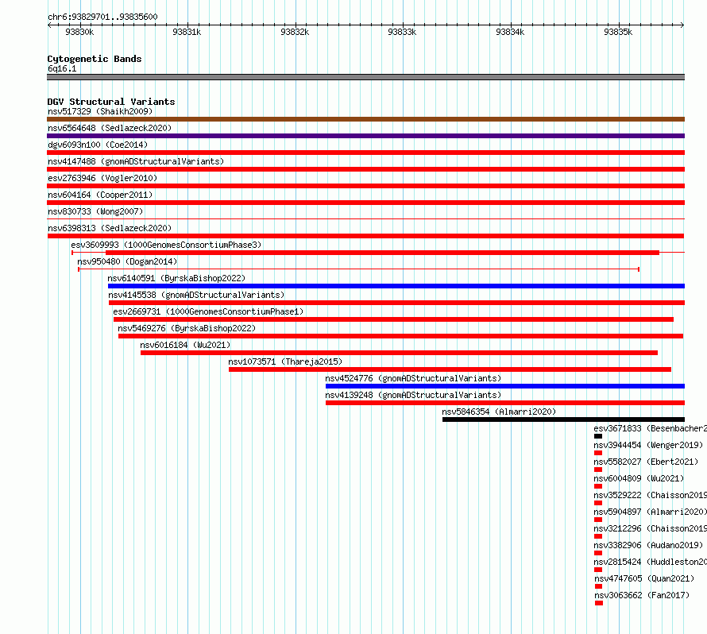The width and height of the screenshot is (707, 634).
Task: Click the esv2763946 (Vogler2010) label
Action: 102,178
